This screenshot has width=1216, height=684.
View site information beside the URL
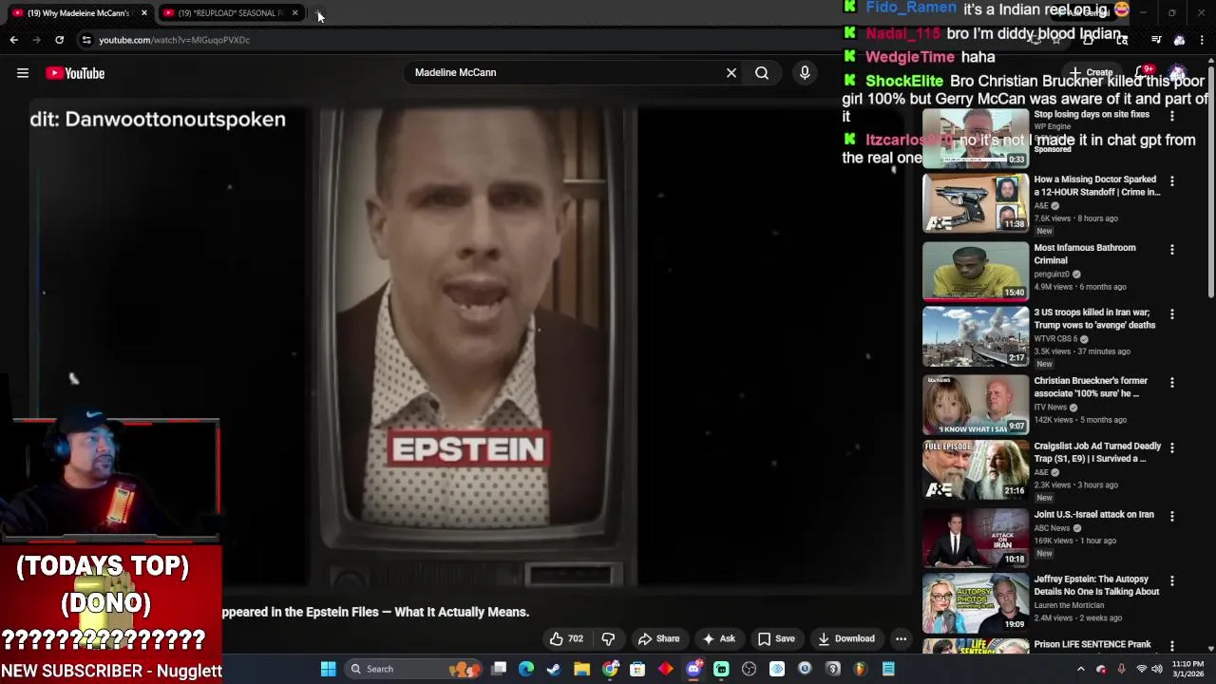86,40
